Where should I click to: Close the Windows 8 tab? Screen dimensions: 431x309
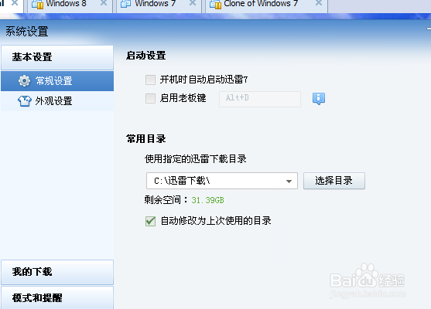[x=104, y=3]
